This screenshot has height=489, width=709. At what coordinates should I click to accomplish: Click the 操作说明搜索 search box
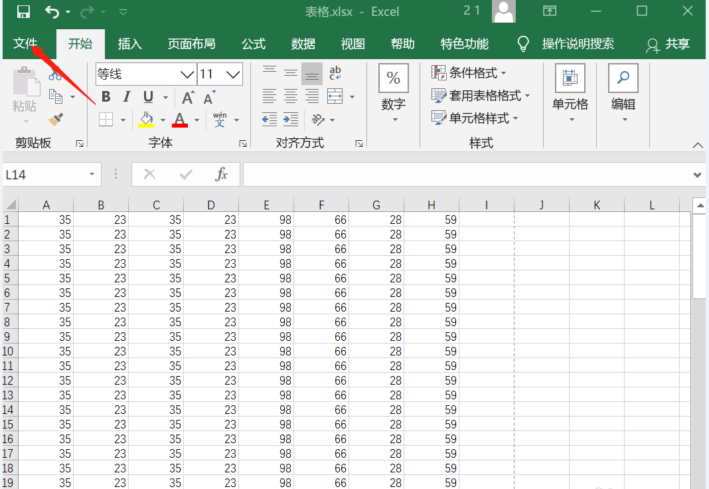(578, 44)
